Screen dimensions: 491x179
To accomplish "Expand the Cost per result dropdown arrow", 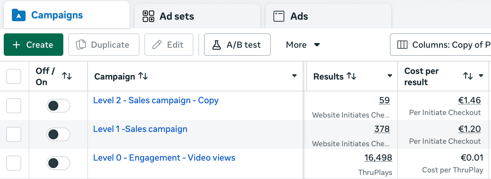I will point(481,76).
